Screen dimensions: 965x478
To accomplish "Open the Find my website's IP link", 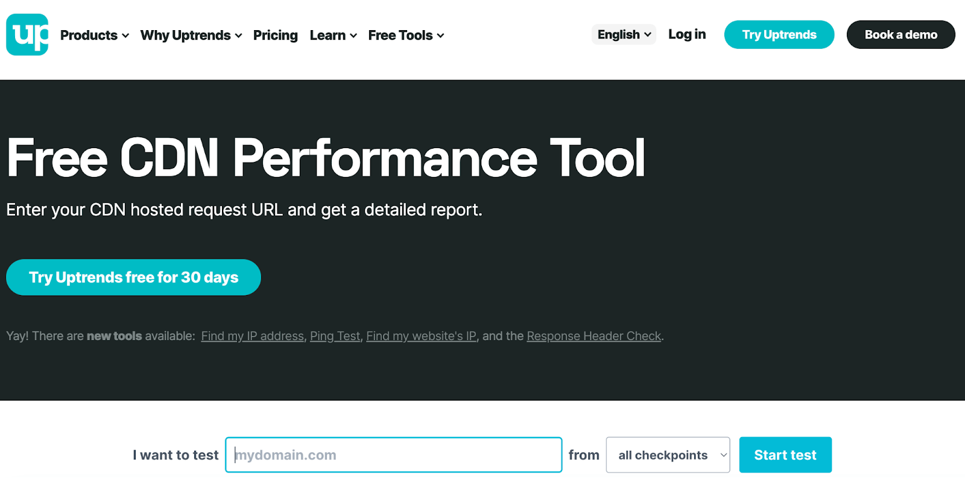I will click(x=422, y=336).
